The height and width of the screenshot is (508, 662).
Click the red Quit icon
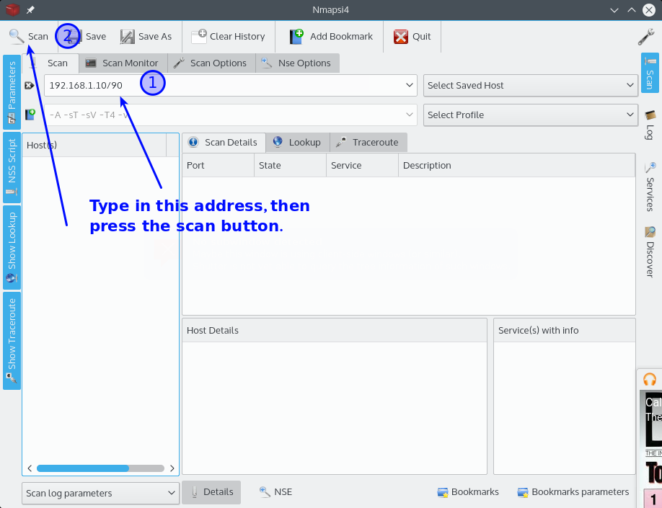[x=401, y=37]
